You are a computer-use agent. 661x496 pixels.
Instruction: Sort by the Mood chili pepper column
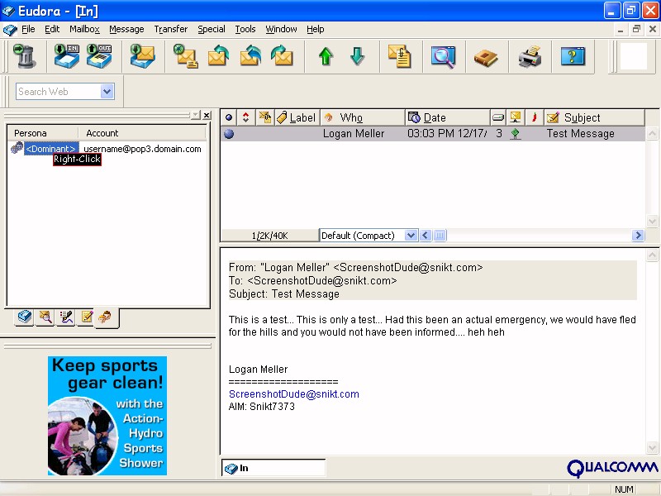pyautogui.click(x=534, y=117)
